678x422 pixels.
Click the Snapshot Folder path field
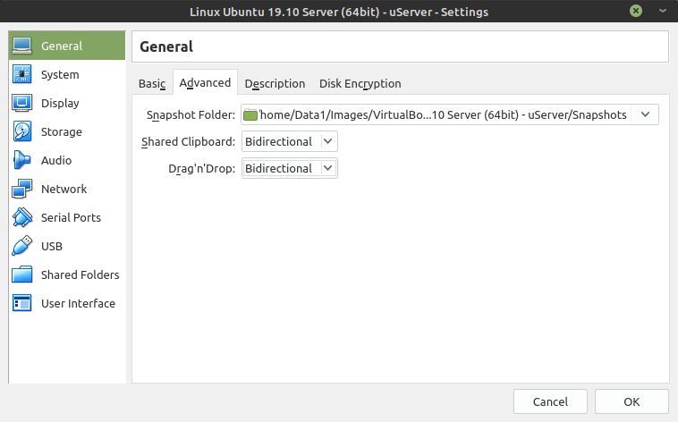point(450,114)
